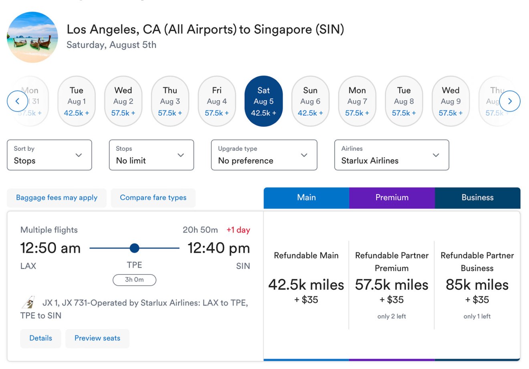This screenshot has height=369, width=529.
Task: Select the Main cabin tab
Action: 306,198
